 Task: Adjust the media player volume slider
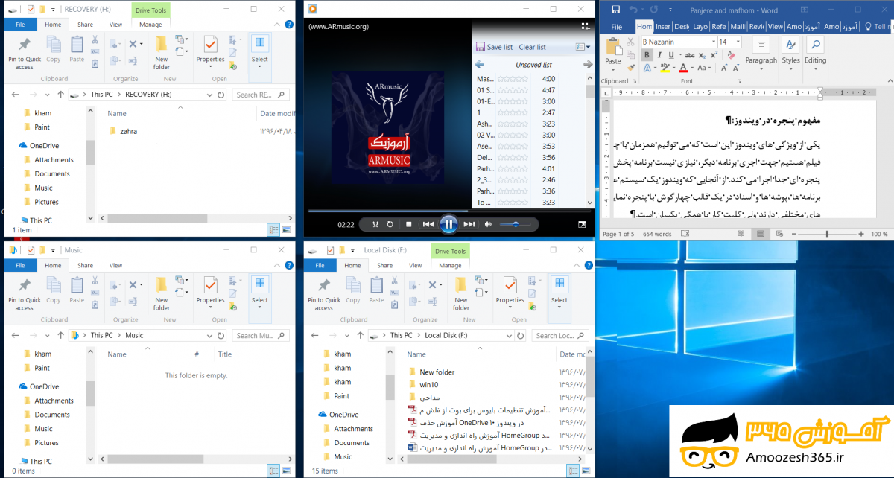tap(516, 224)
